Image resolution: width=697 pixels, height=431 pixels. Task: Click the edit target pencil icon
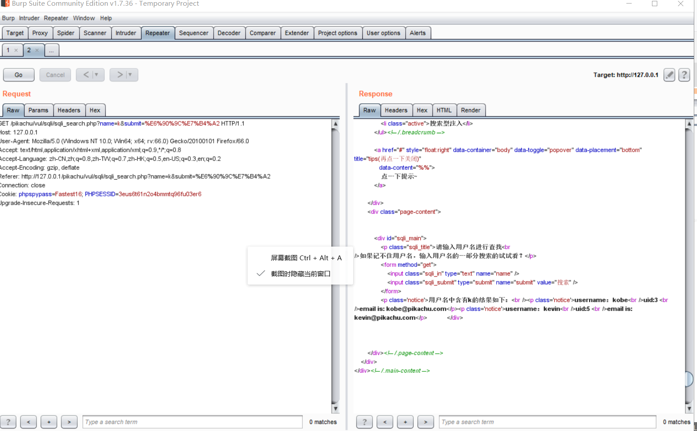point(669,75)
